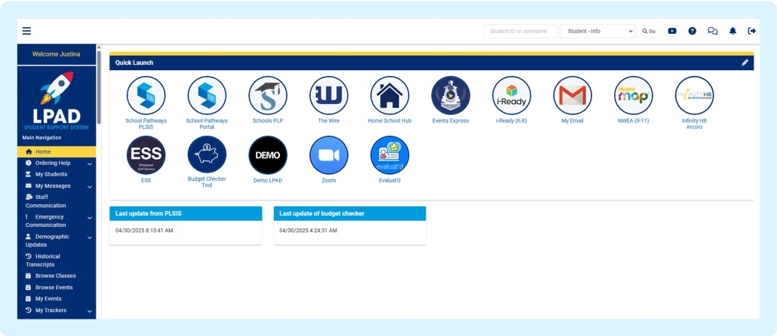Image resolution: width=777 pixels, height=336 pixels.
Task: Launch The Wire icon
Action: (x=329, y=96)
